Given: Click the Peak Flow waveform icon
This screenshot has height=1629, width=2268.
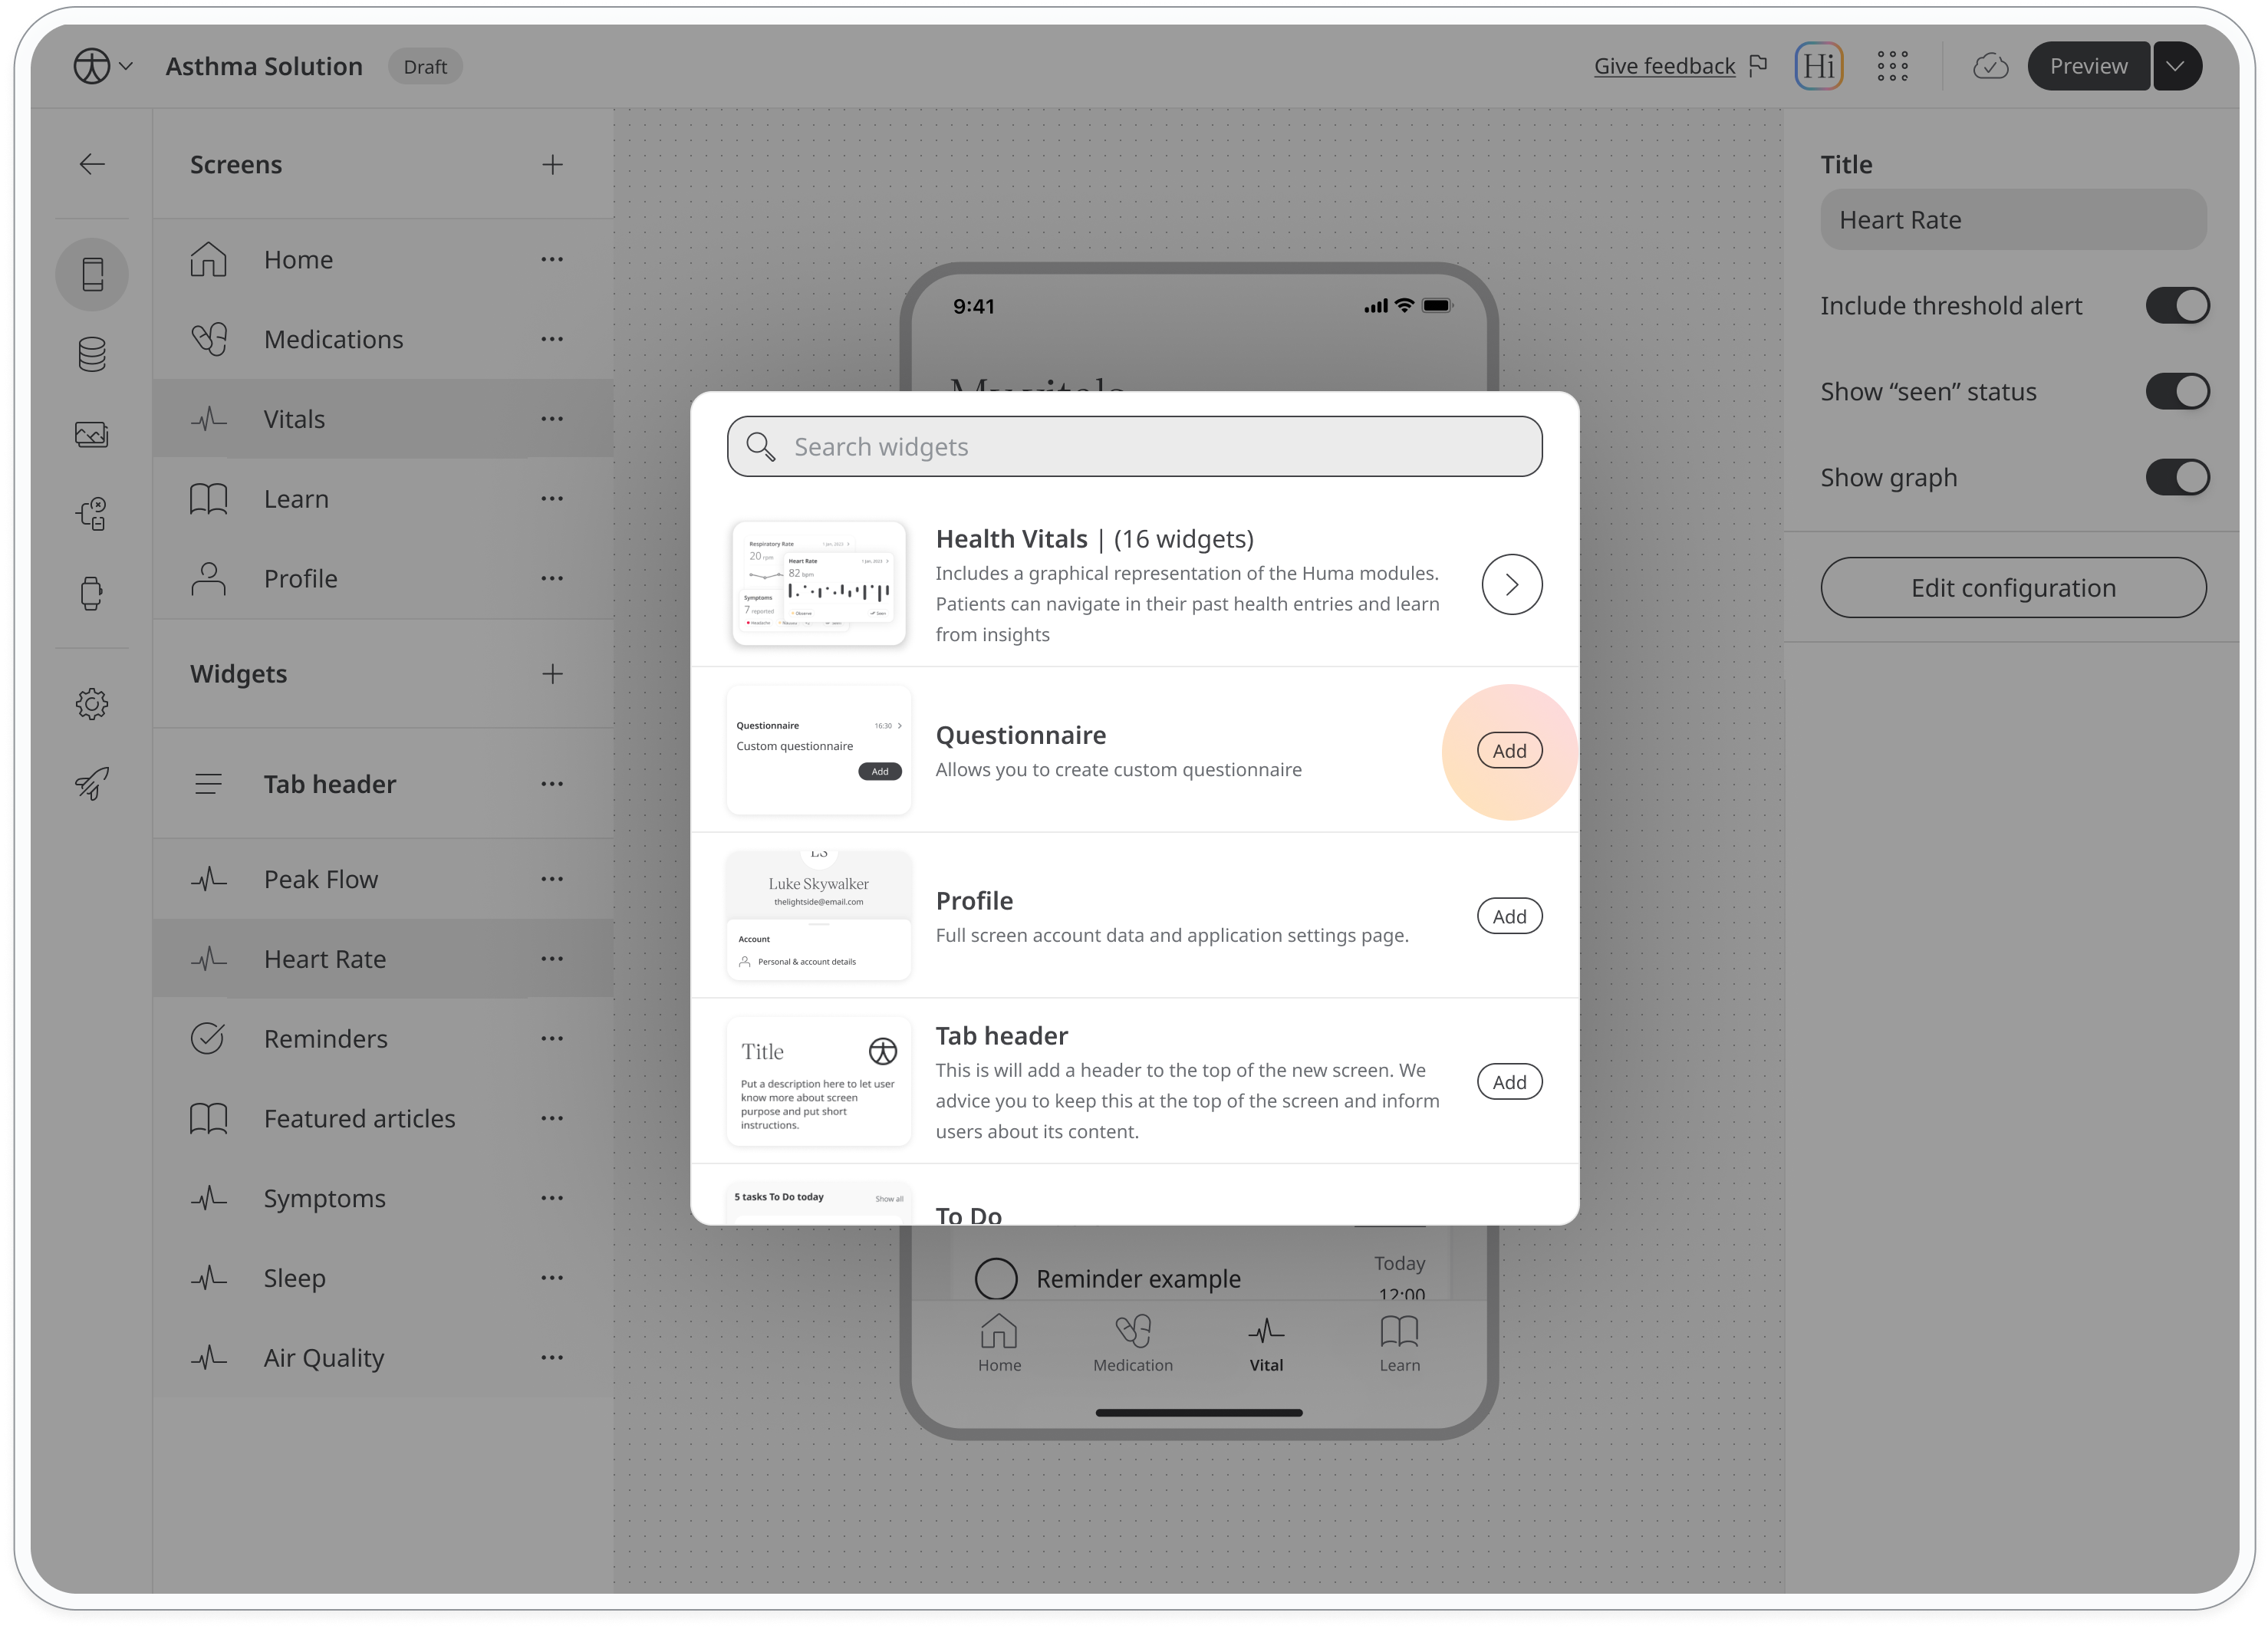Looking at the screenshot, I should [x=209, y=877].
